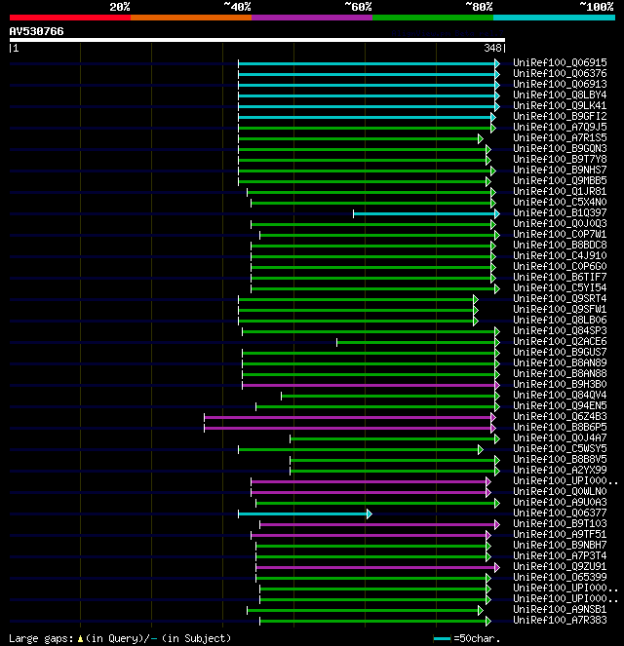The width and height of the screenshot is (624, 646).
Task: Select the UniRef100_B1Q397 label
Action: 560,212
